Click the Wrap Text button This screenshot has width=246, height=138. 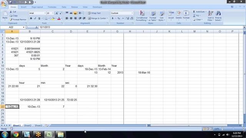(94, 13)
